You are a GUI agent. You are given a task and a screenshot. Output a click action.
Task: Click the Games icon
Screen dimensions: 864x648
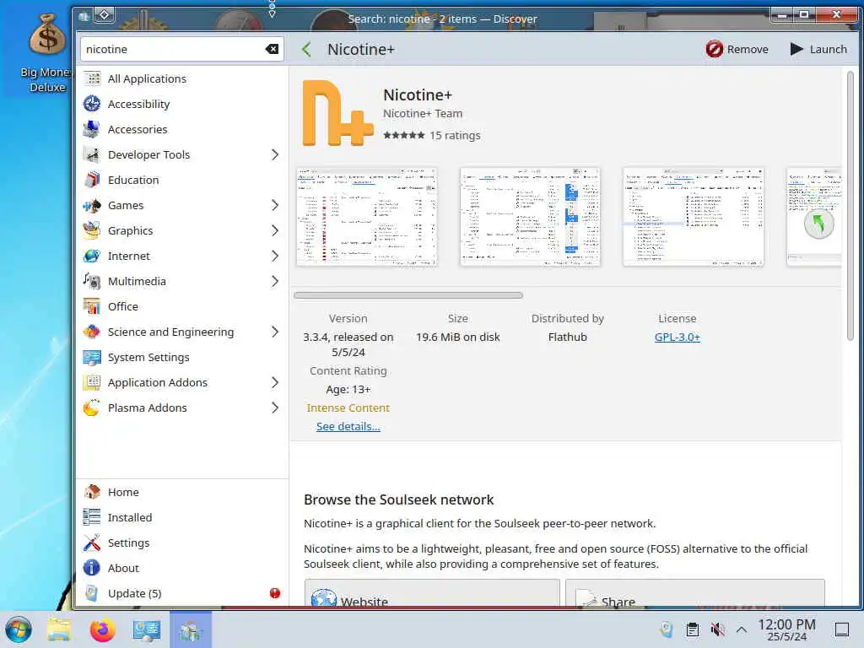(92, 205)
